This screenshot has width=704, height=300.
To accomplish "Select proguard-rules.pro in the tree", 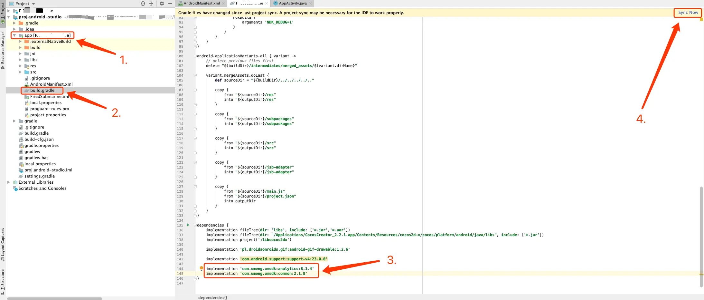I will pos(50,109).
